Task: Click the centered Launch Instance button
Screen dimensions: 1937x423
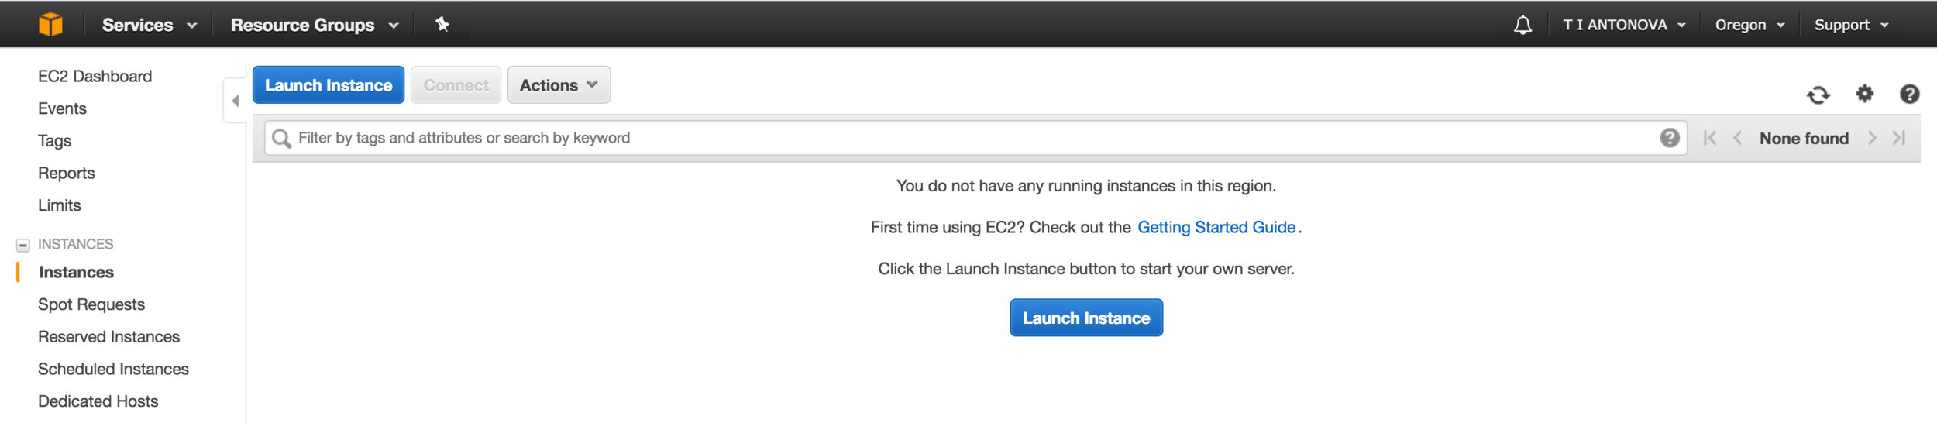Action: coord(1086,318)
